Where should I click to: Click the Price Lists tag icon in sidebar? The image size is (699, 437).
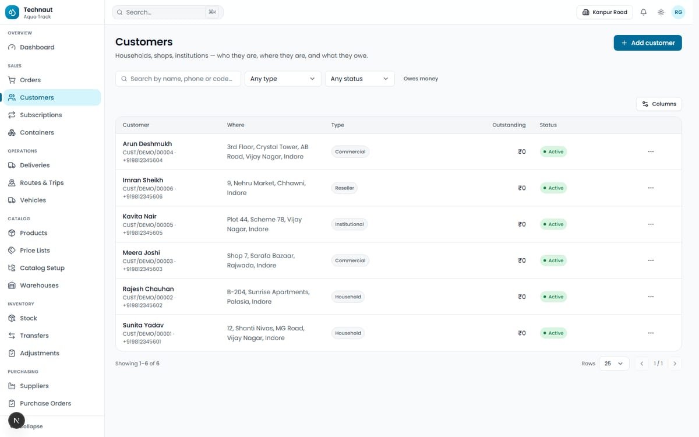coord(12,250)
